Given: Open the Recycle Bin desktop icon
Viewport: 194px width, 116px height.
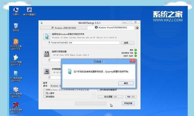Looking at the screenshot, I should click(x=16, y=27).
